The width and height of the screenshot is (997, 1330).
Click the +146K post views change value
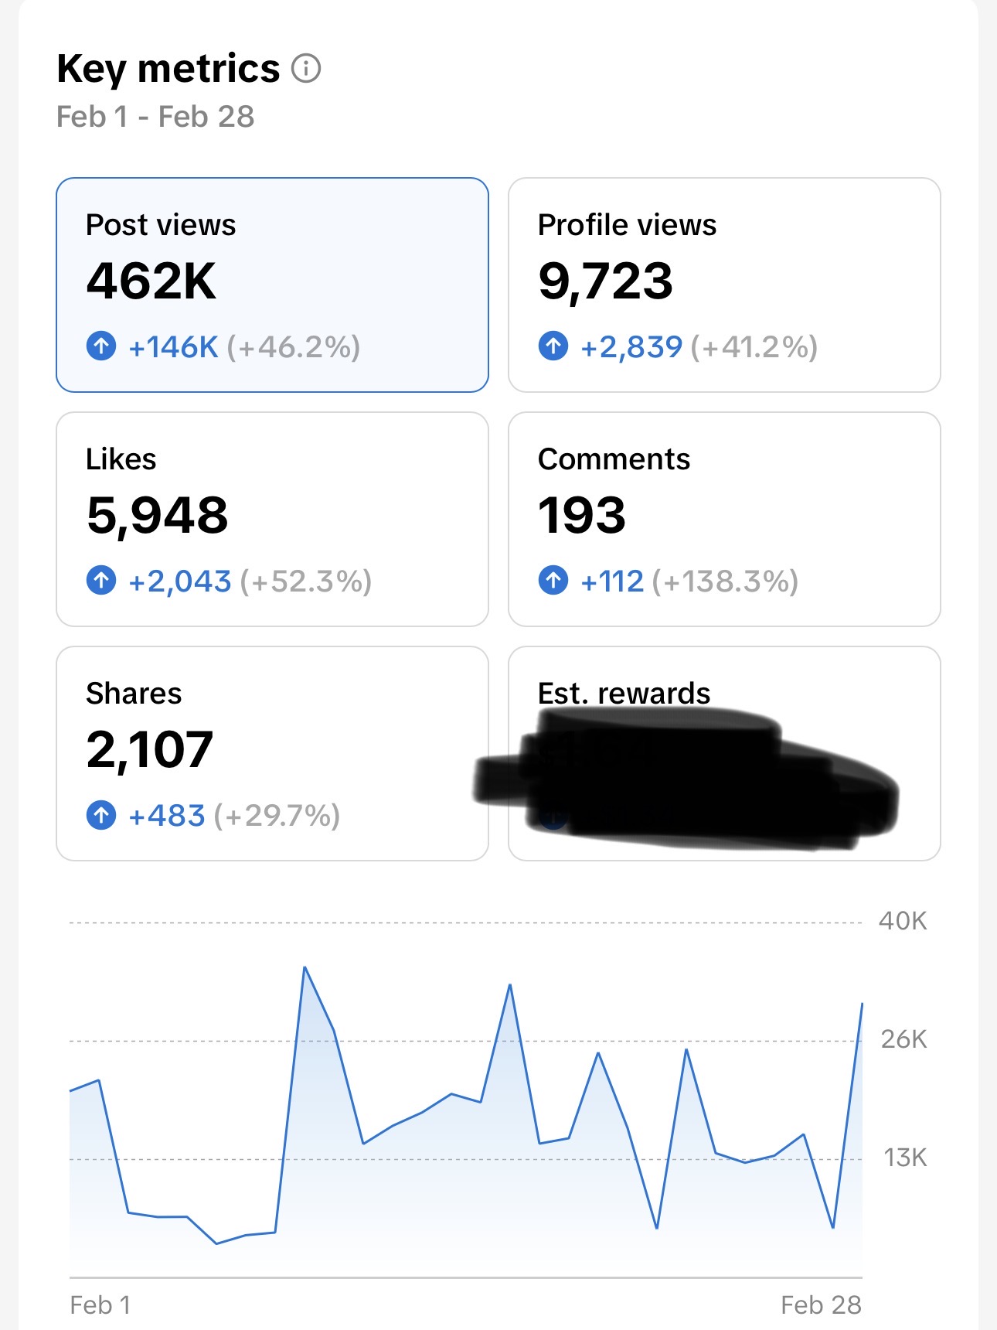174,347
